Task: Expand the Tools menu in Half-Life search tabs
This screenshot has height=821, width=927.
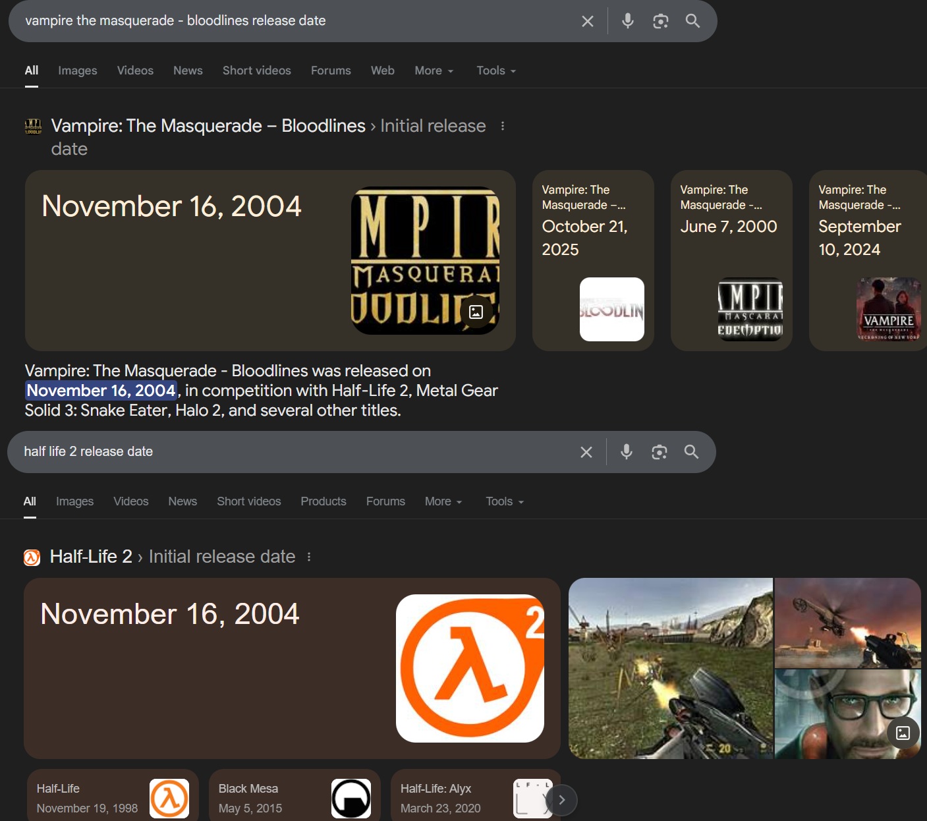Action: pos(505,501)
